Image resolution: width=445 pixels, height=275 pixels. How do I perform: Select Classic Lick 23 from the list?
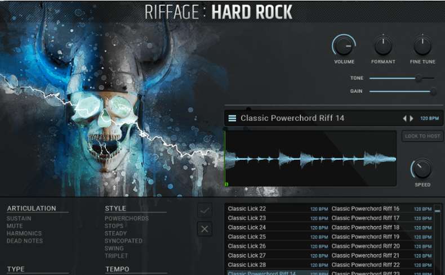point(278,218)
